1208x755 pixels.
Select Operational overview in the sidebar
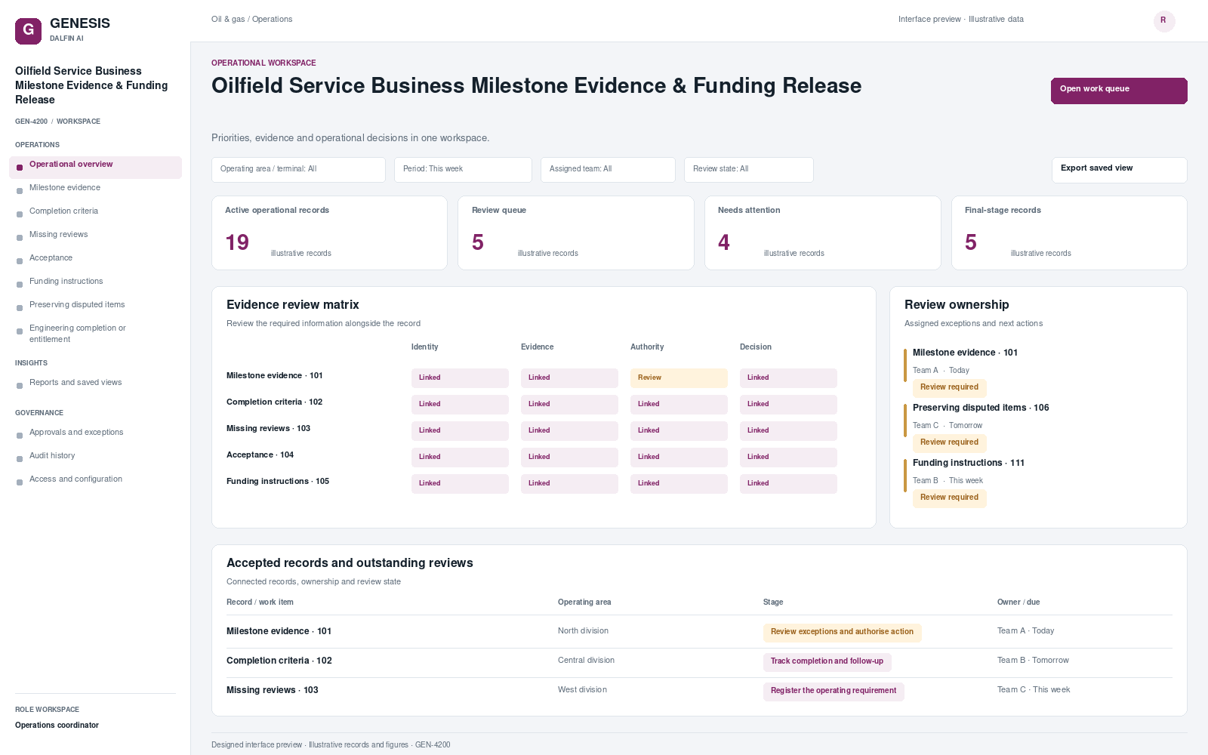click(95, 167)
